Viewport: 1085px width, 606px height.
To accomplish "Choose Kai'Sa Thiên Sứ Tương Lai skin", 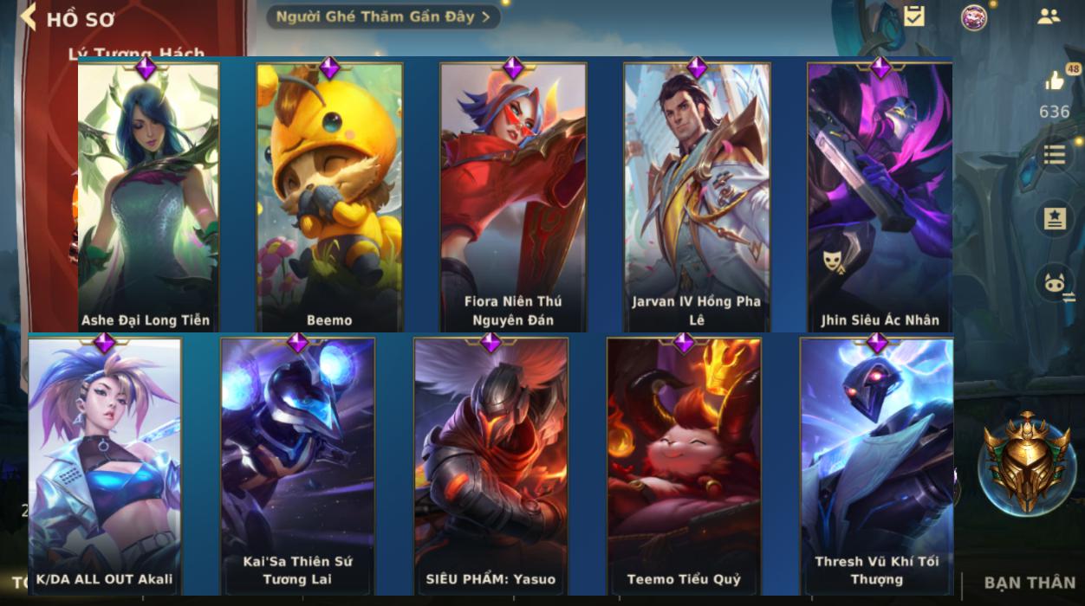I will coord(297,466).
